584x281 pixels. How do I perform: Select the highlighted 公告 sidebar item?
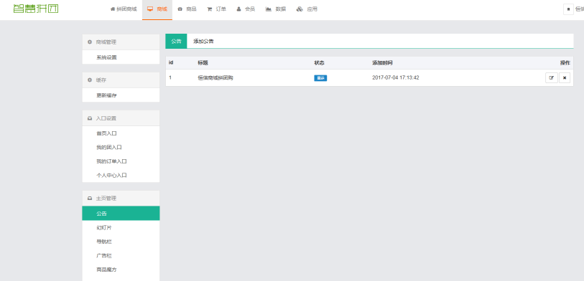(x=121, y=214)
